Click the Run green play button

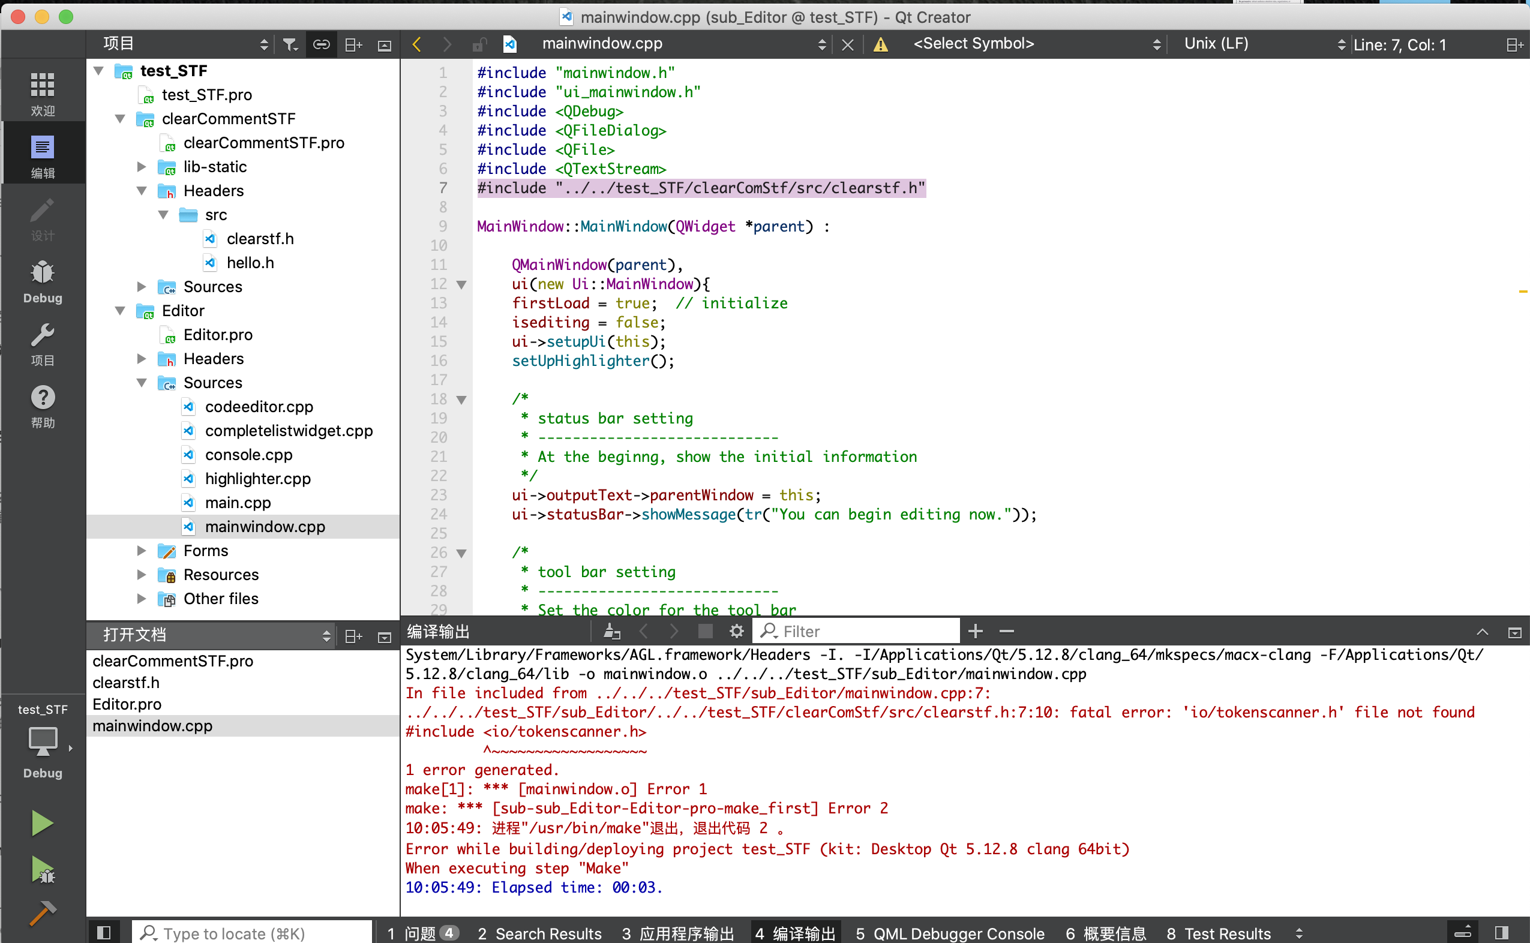(x=42, y=823)
